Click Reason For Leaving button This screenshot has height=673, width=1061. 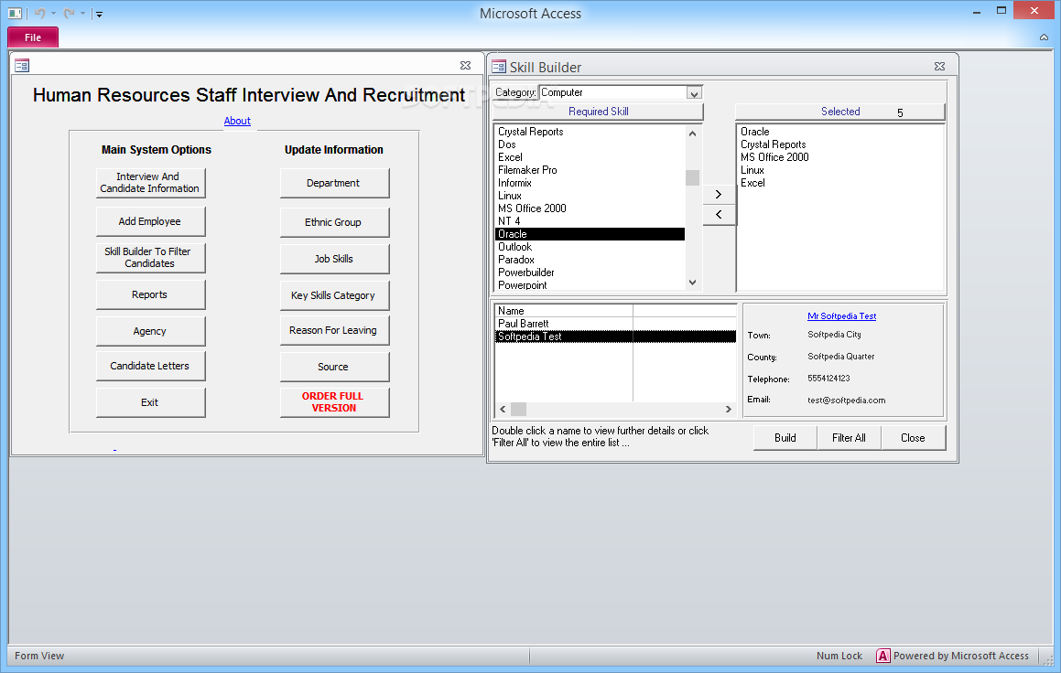pos(334,330)
